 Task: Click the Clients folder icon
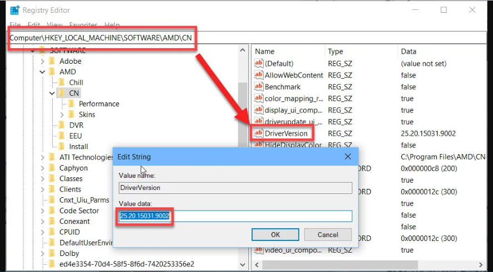pos(52,189)
